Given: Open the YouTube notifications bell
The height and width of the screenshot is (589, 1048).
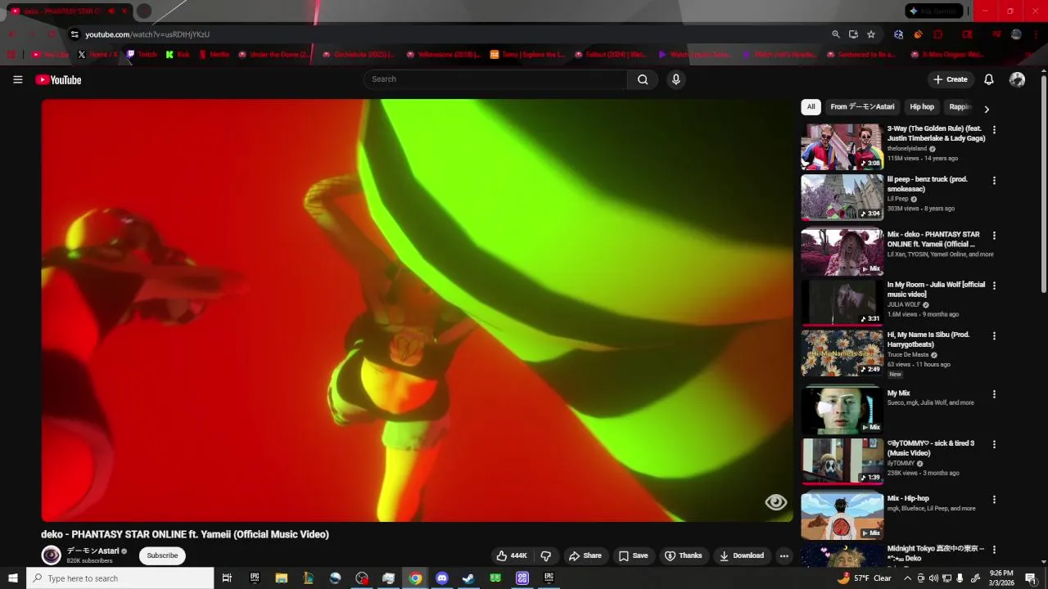Looking at the screenshot, I should (x=988, y=79).
